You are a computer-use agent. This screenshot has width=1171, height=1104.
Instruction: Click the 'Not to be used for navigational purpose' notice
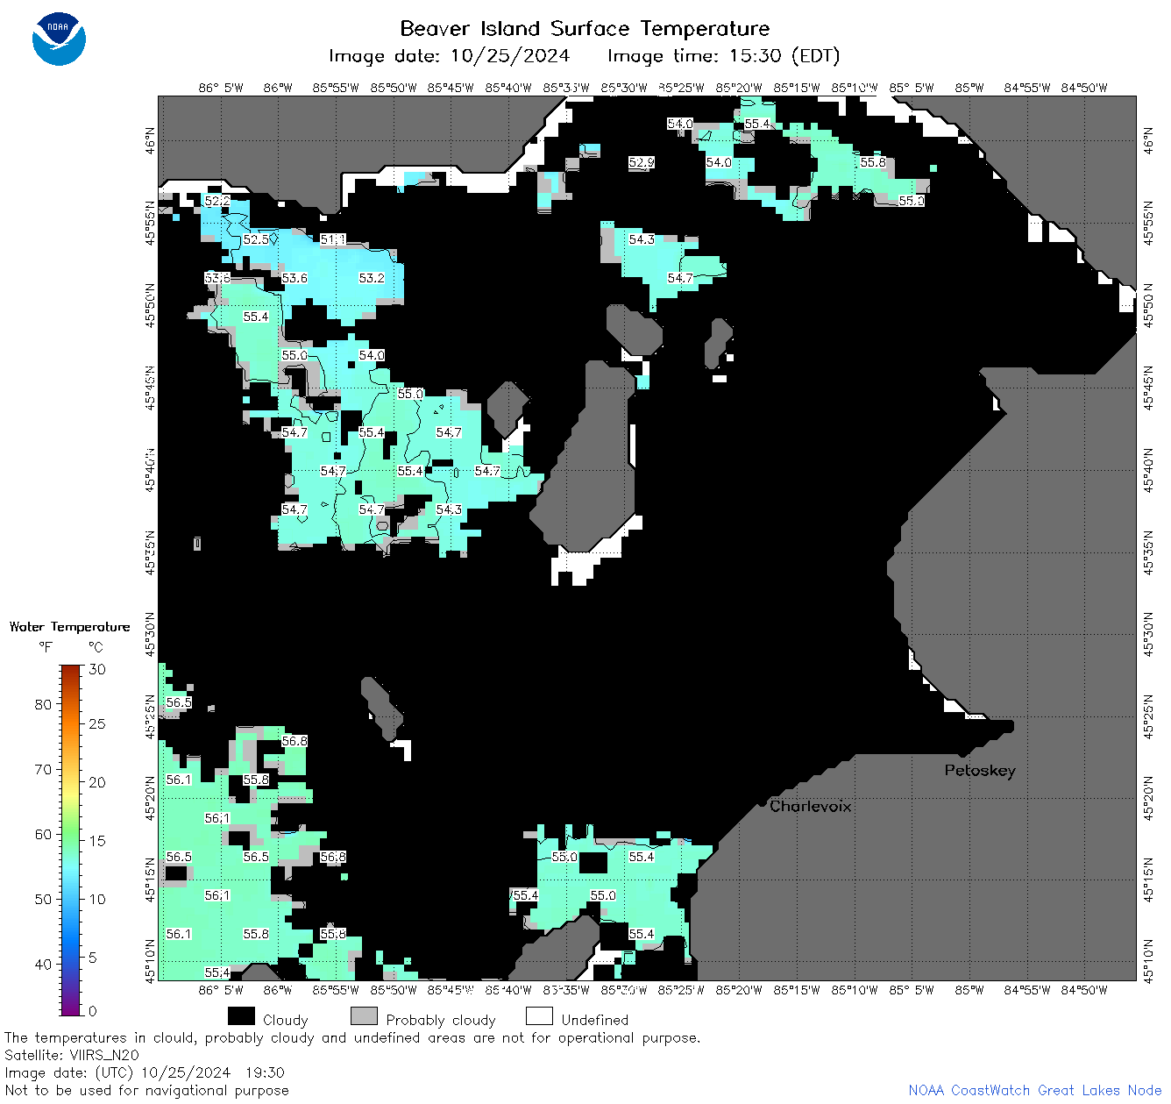click(x=147, y=1090)
